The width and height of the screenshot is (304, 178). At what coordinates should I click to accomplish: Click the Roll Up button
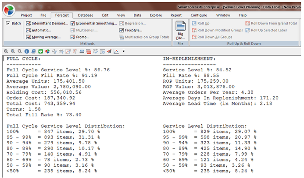pos(200,23)
